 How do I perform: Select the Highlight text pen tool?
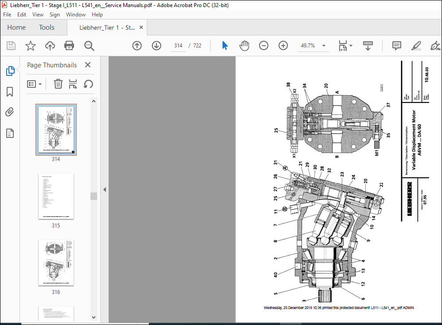pyautogui.click(x=416, y=46)
